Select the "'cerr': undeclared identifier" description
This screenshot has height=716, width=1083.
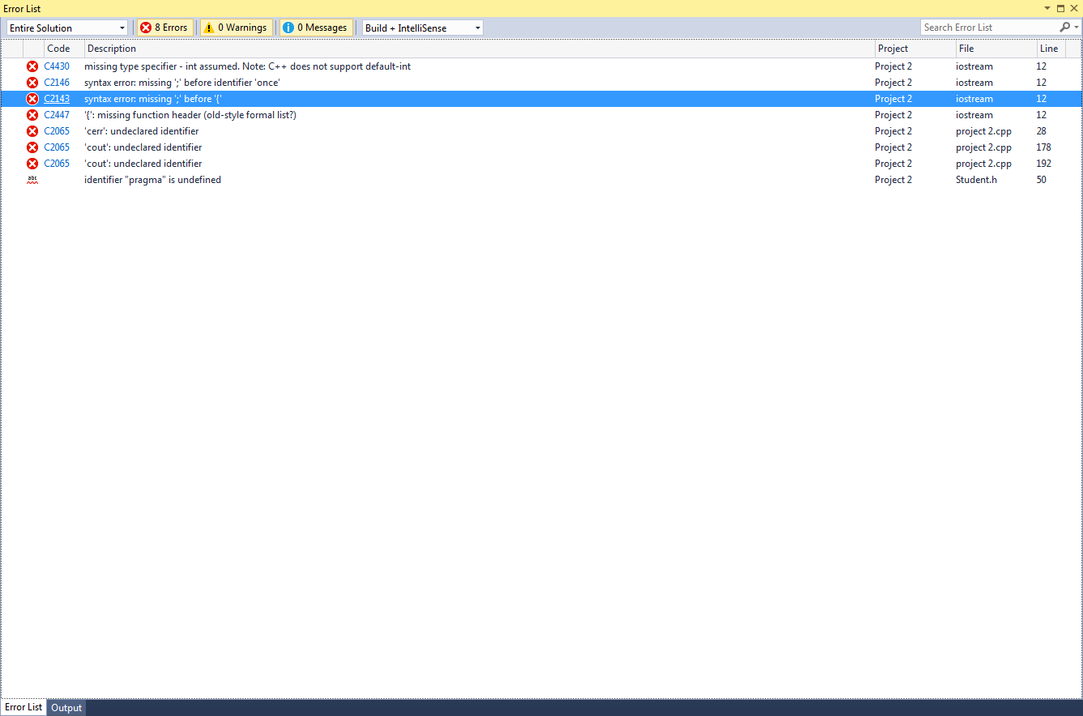point(141,131)
